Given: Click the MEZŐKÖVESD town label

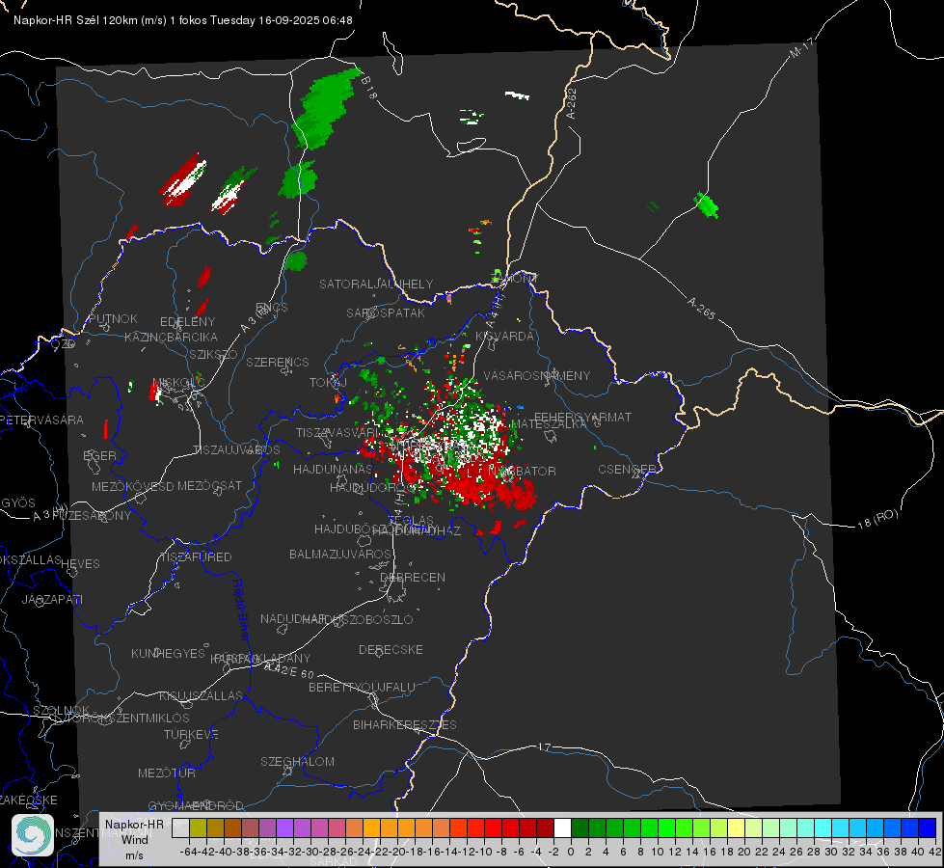Looking at the screenshot, I should pyautogui.click(x=132, y=486).
